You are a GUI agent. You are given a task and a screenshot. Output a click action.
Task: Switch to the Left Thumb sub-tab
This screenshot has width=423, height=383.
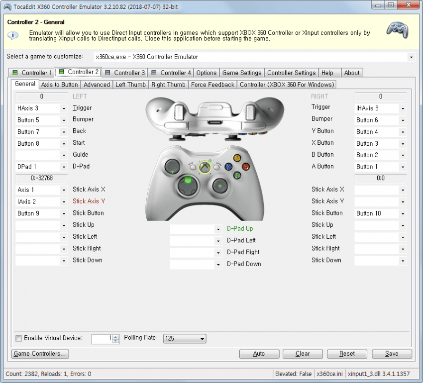[x=130, y=85]
